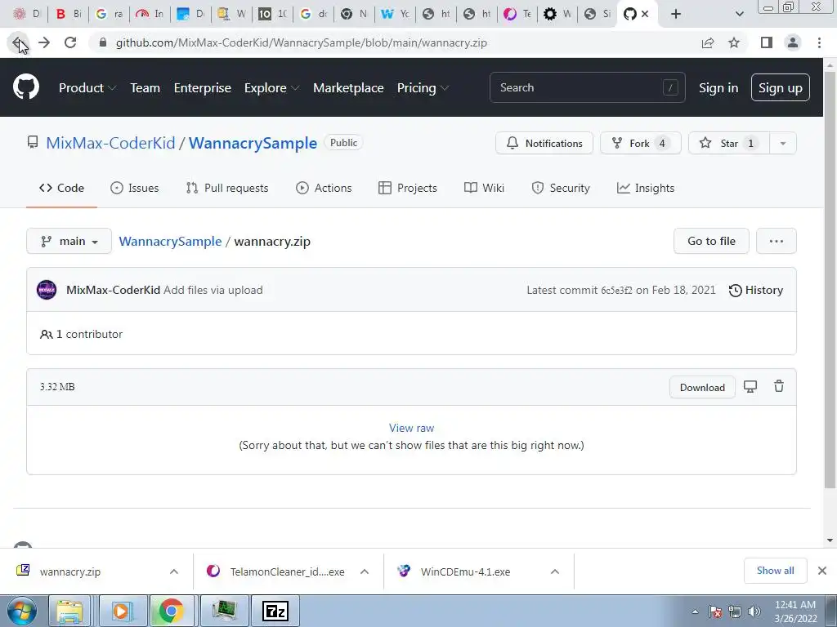The image size is (837, 627).
Task: Expand TelamonCleaner download options
Action: point(365,571)
